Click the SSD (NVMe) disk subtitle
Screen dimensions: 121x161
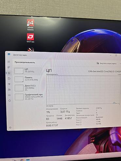(x=29, y=88)
